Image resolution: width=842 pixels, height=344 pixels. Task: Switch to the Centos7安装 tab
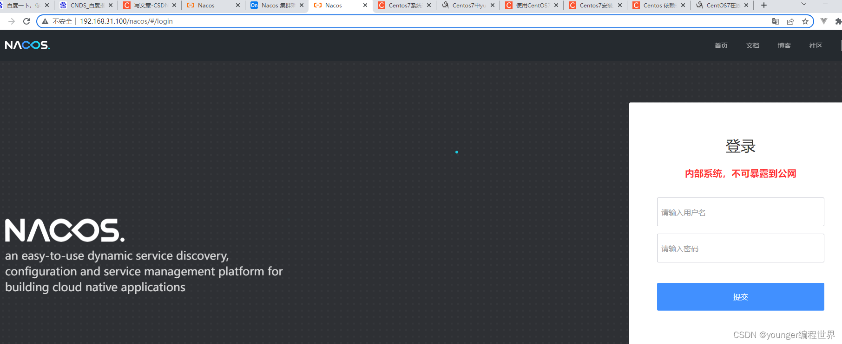(x=594, y=6)
